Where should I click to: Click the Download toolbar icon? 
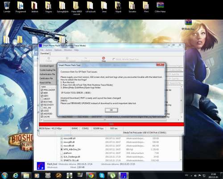(86, 59)
